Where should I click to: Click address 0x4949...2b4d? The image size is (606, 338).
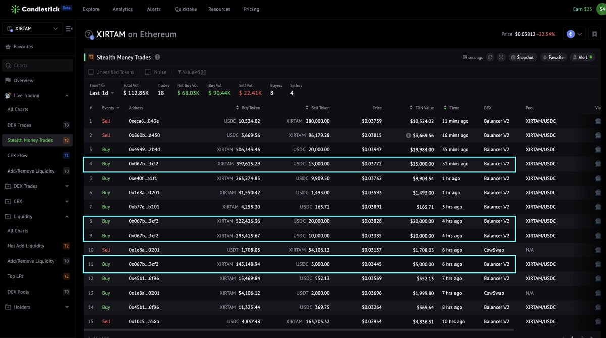tap(144, 149)
